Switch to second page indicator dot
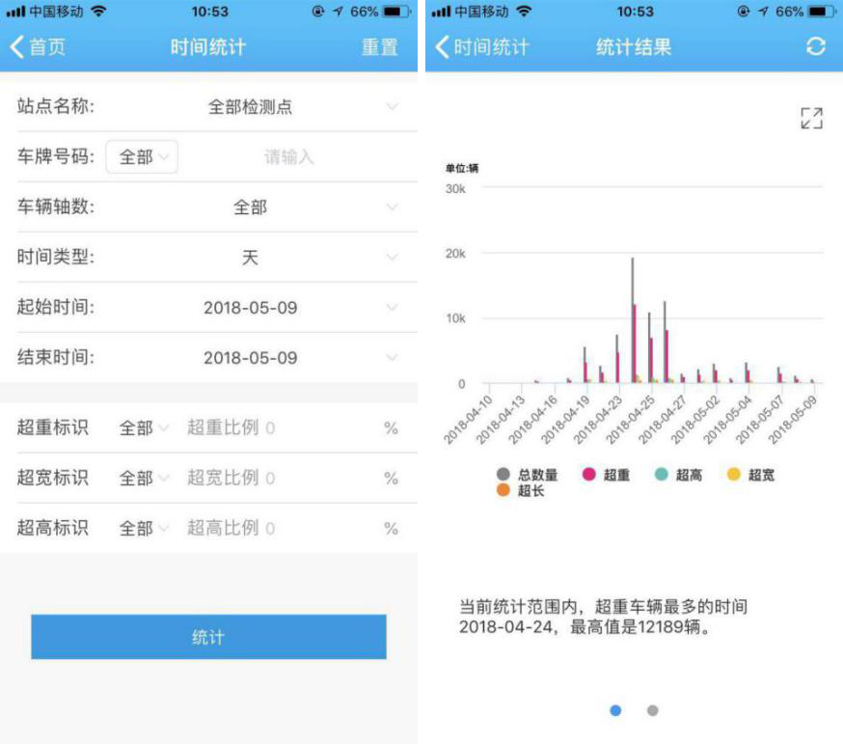Viewport: 843px width, 744px height. tap(652, 710)
